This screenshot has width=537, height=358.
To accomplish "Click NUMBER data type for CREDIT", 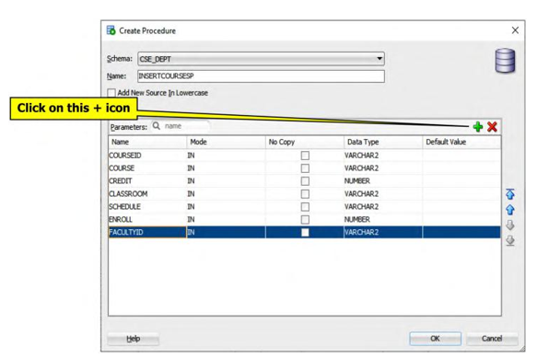I will click(383, 181).
